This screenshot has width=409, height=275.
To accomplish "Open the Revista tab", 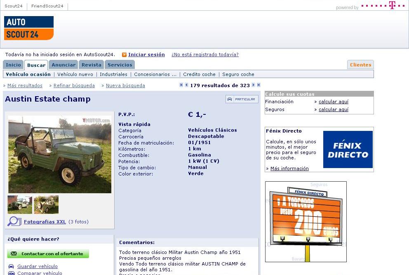I will pos(91,65).
